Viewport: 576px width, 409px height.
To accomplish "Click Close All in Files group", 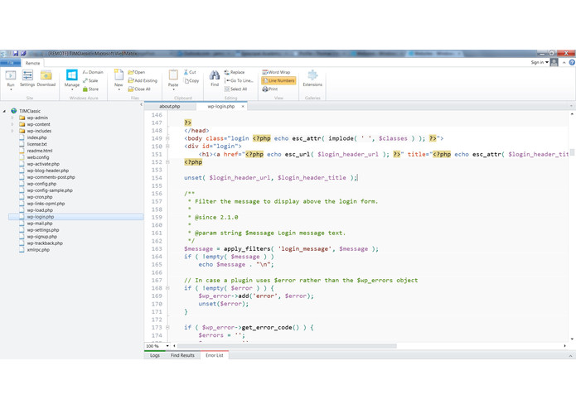I will 139,89.
